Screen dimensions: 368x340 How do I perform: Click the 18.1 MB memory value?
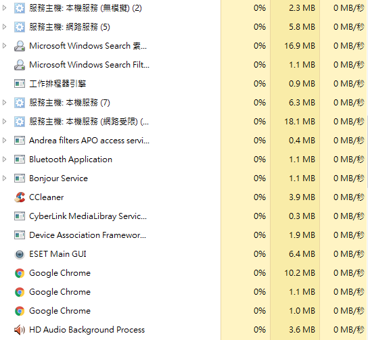pyautogui.click(x=300, y=122)
